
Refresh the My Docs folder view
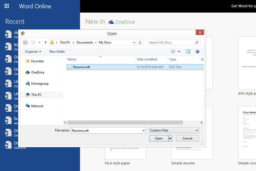click(x=140, y=42)
